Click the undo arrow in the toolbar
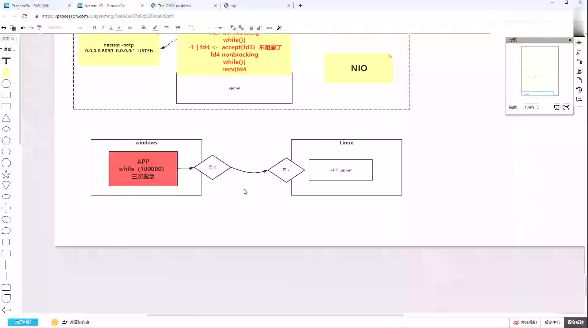The height and width of the screenshot is (328, 588). (23, 28)
